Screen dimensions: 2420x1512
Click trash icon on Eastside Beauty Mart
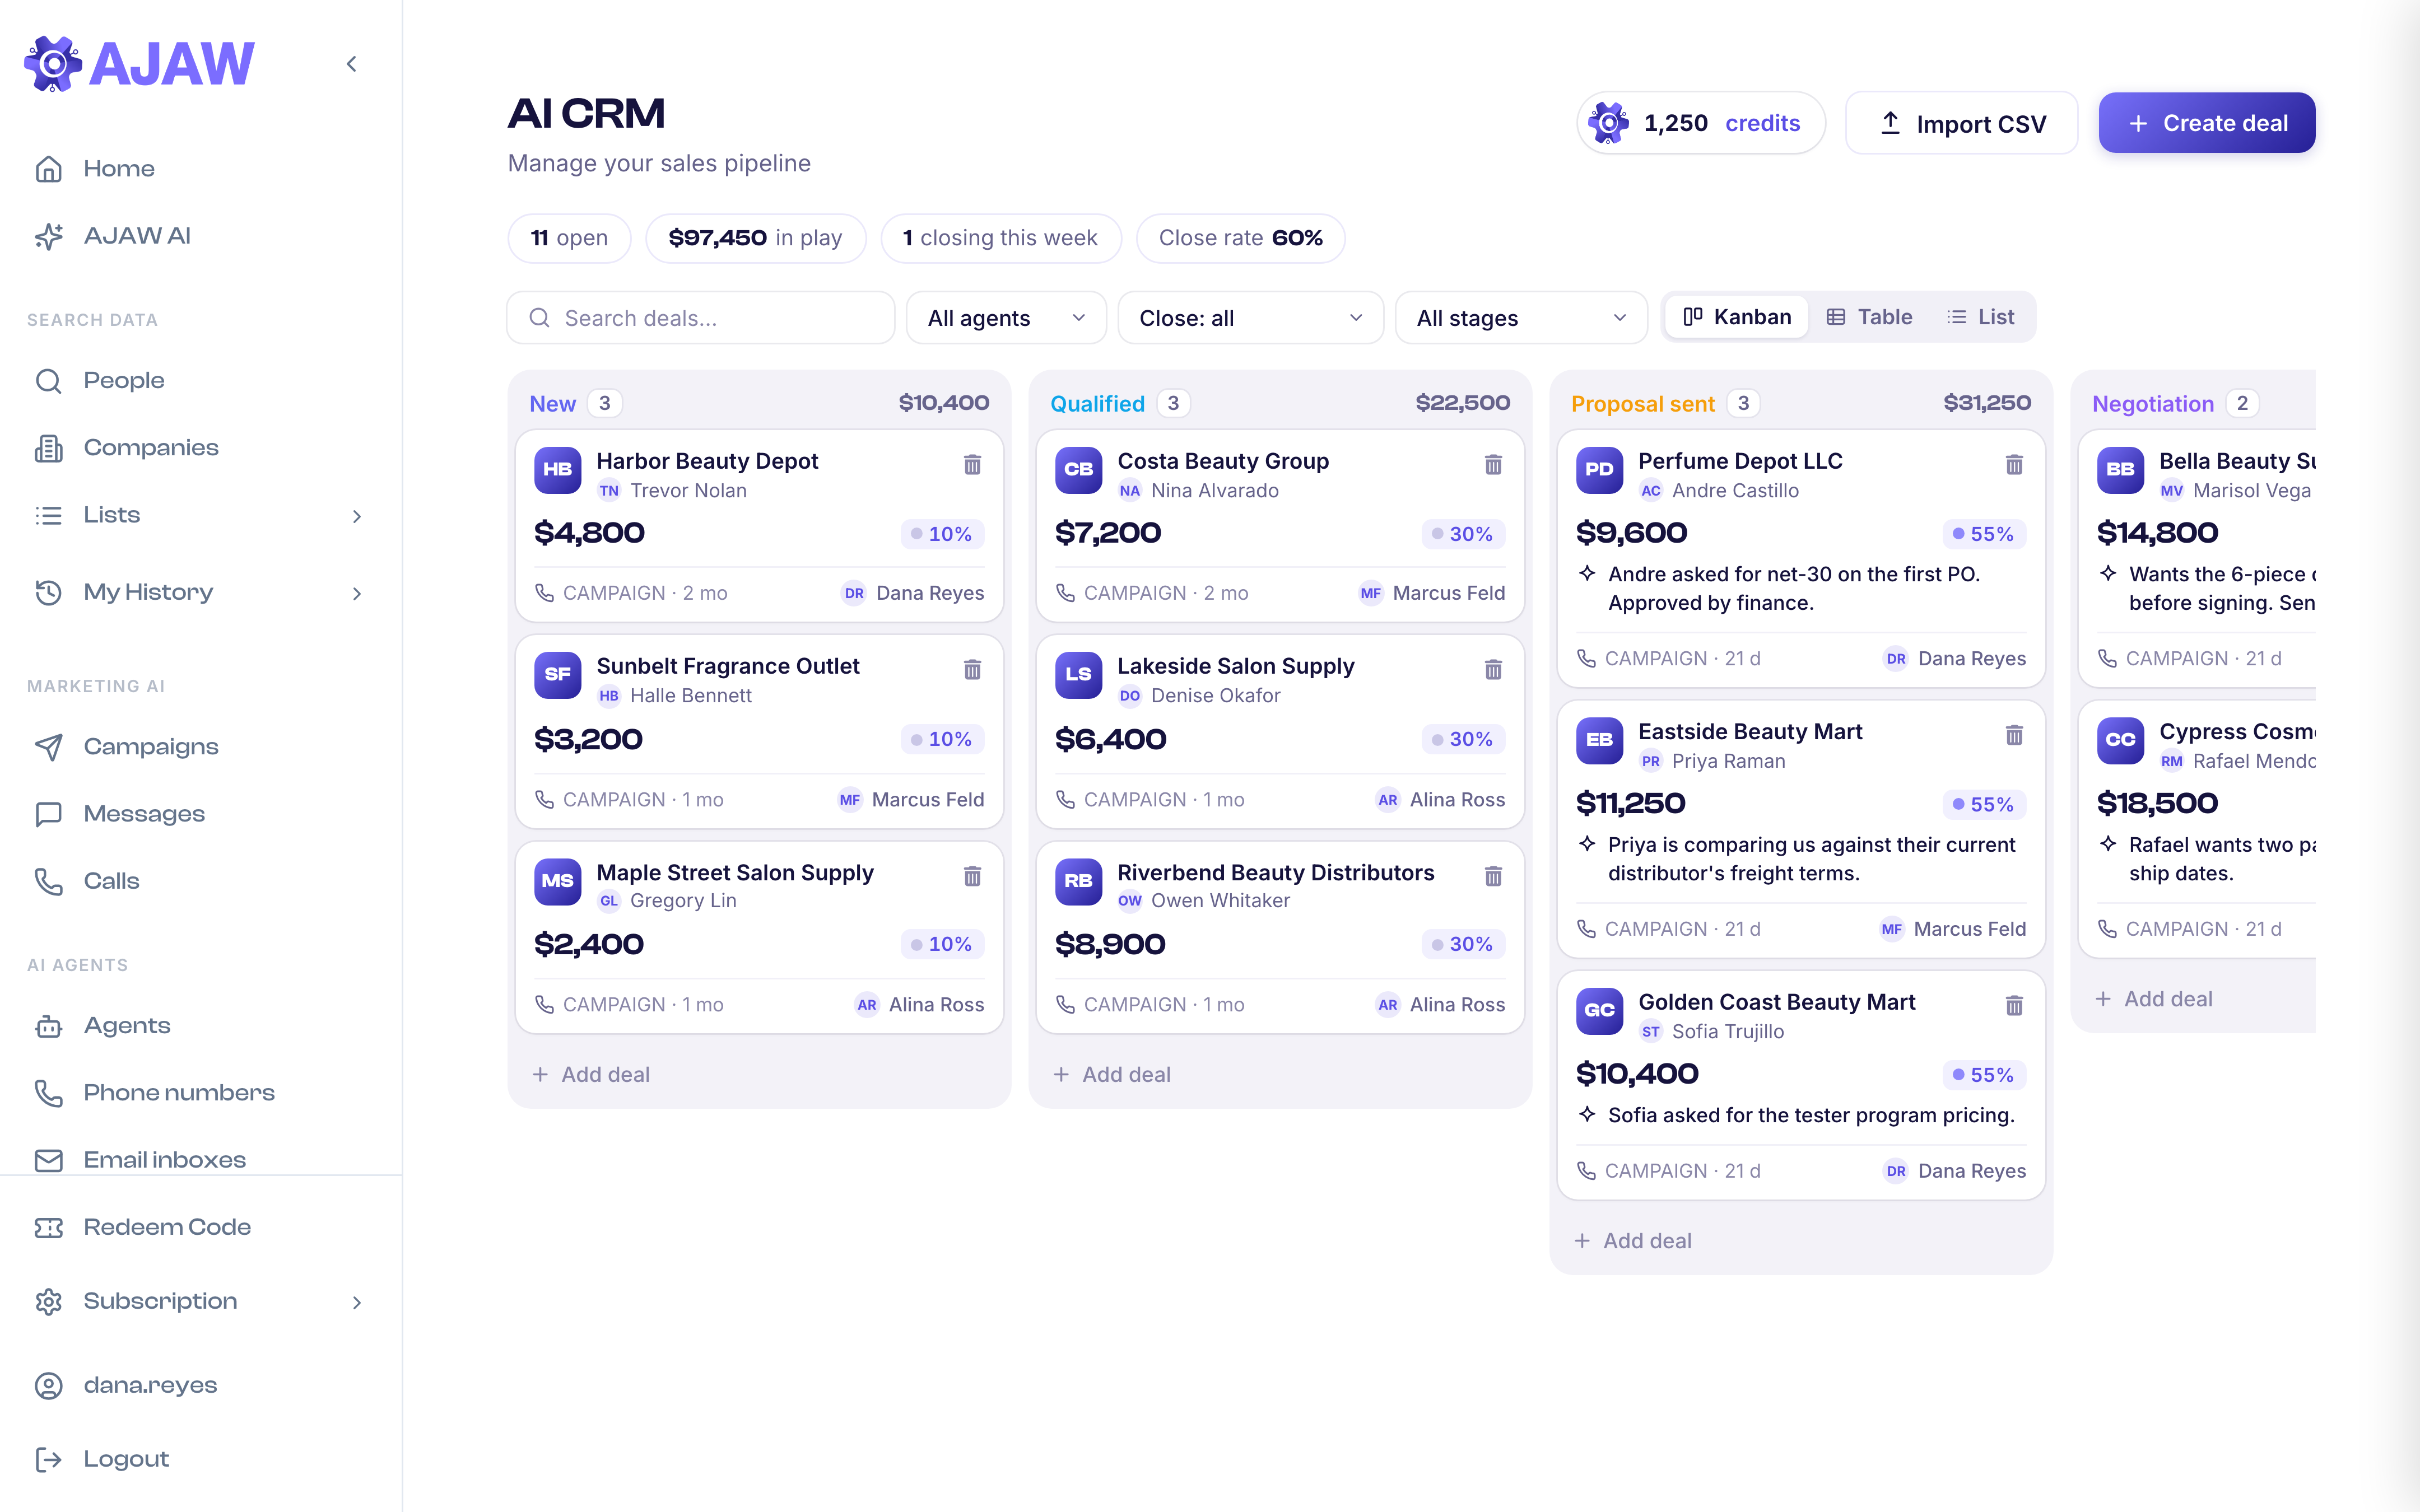click(2014, 735)
